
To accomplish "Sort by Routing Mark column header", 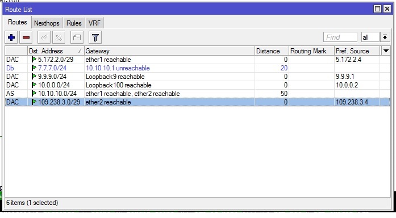I will pos(312,51).
